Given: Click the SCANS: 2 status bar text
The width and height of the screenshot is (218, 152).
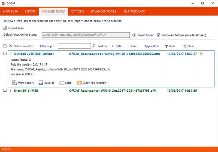Looking at the screenshot, I should 7,149.
